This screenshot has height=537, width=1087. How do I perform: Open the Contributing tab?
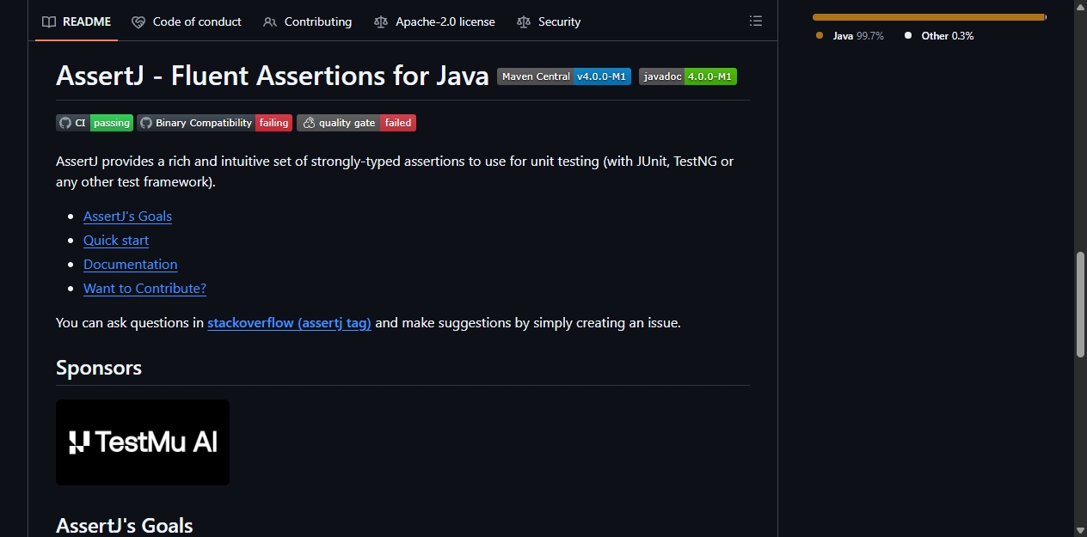pyautogui.click(x=307, y=21)
